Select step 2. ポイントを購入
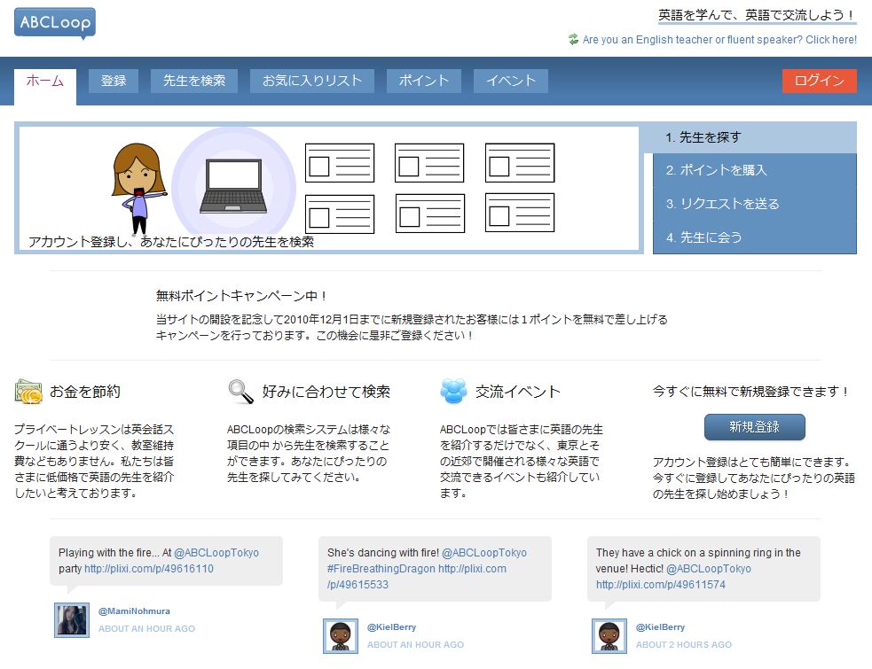The image size is (872, 669). click(755, 170)
